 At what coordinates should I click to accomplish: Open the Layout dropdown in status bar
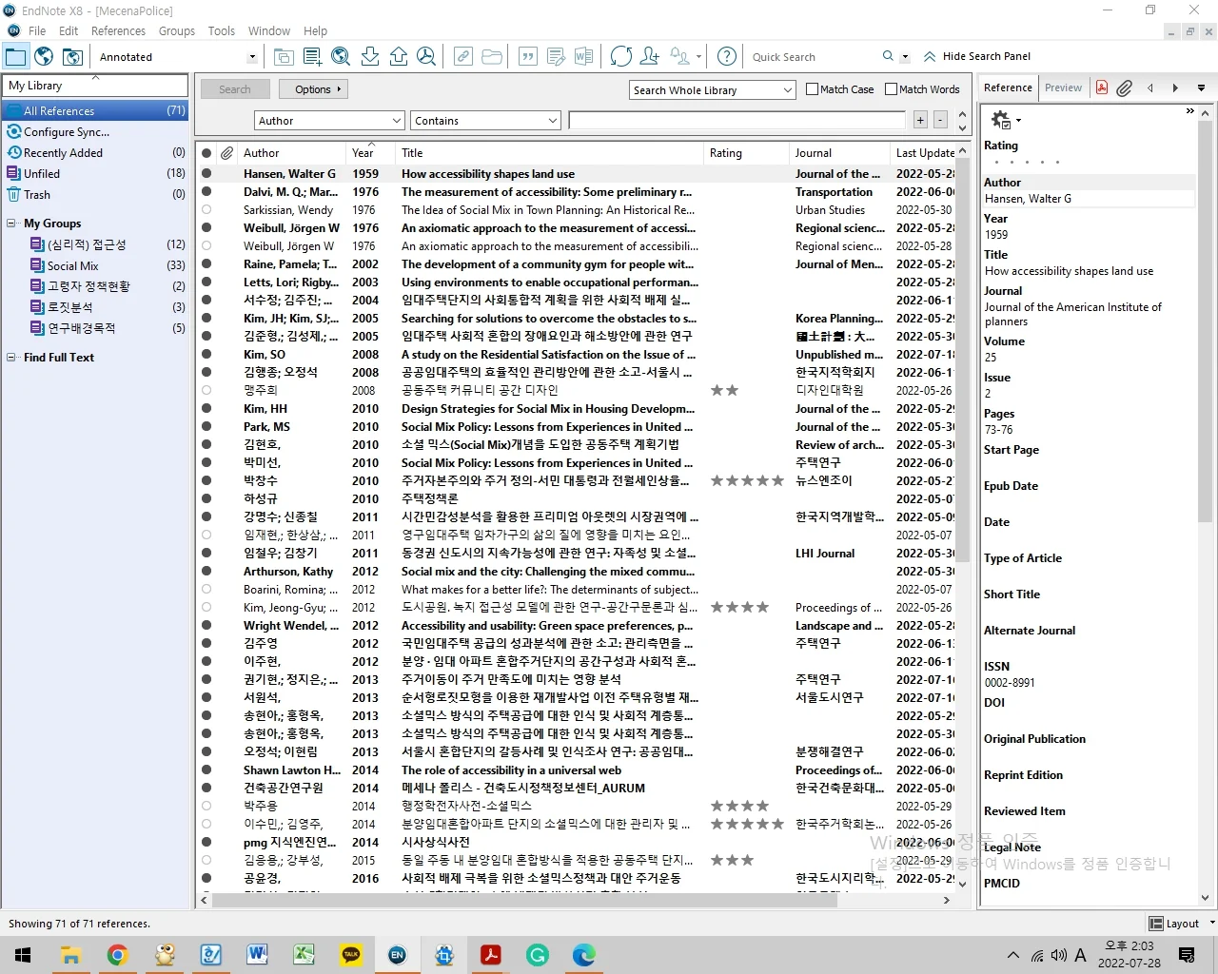[x=1181, y=924]
